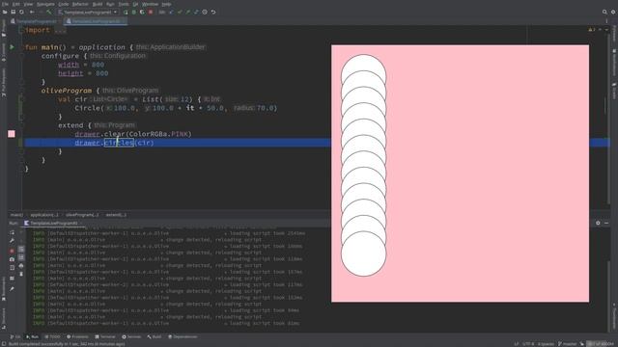Screen dimensions: 618x347
Task: Open the File menu
Action: point(5,4)
